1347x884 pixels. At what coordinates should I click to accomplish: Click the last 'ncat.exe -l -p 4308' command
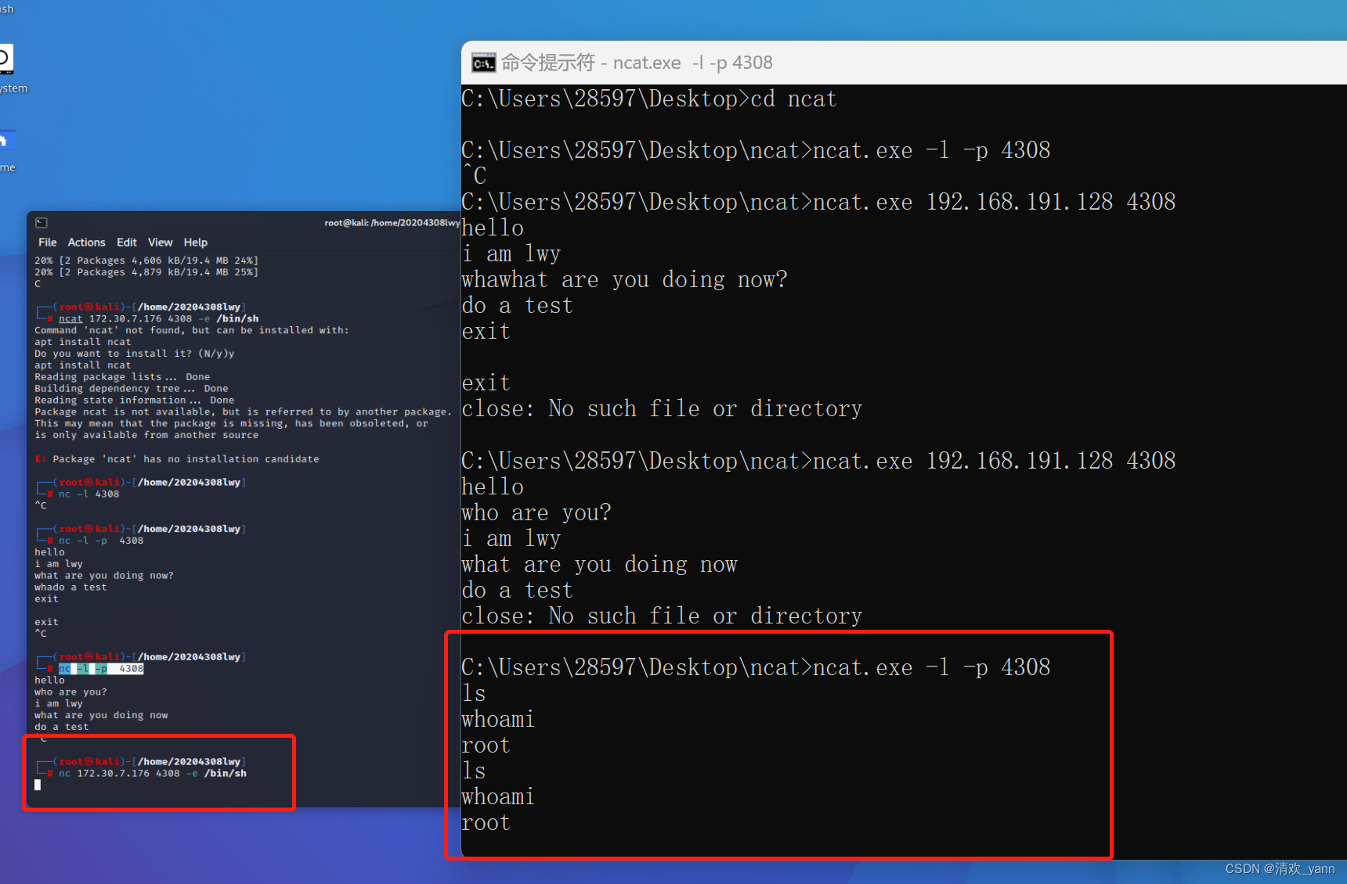click(x=932, y=667)
